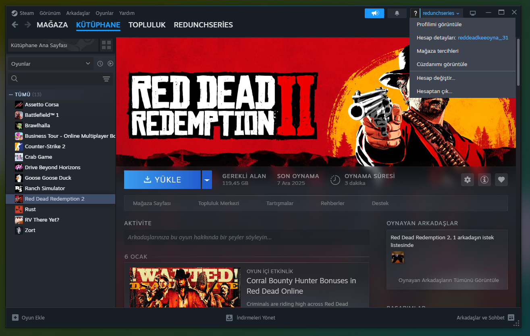This screenshot has height=336, width=530.
Task: Click the main content vertical scrollbar
Action: 518,62
